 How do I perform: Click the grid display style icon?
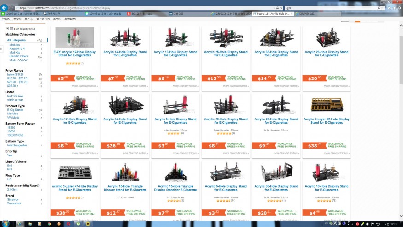(x=11, y=29)
